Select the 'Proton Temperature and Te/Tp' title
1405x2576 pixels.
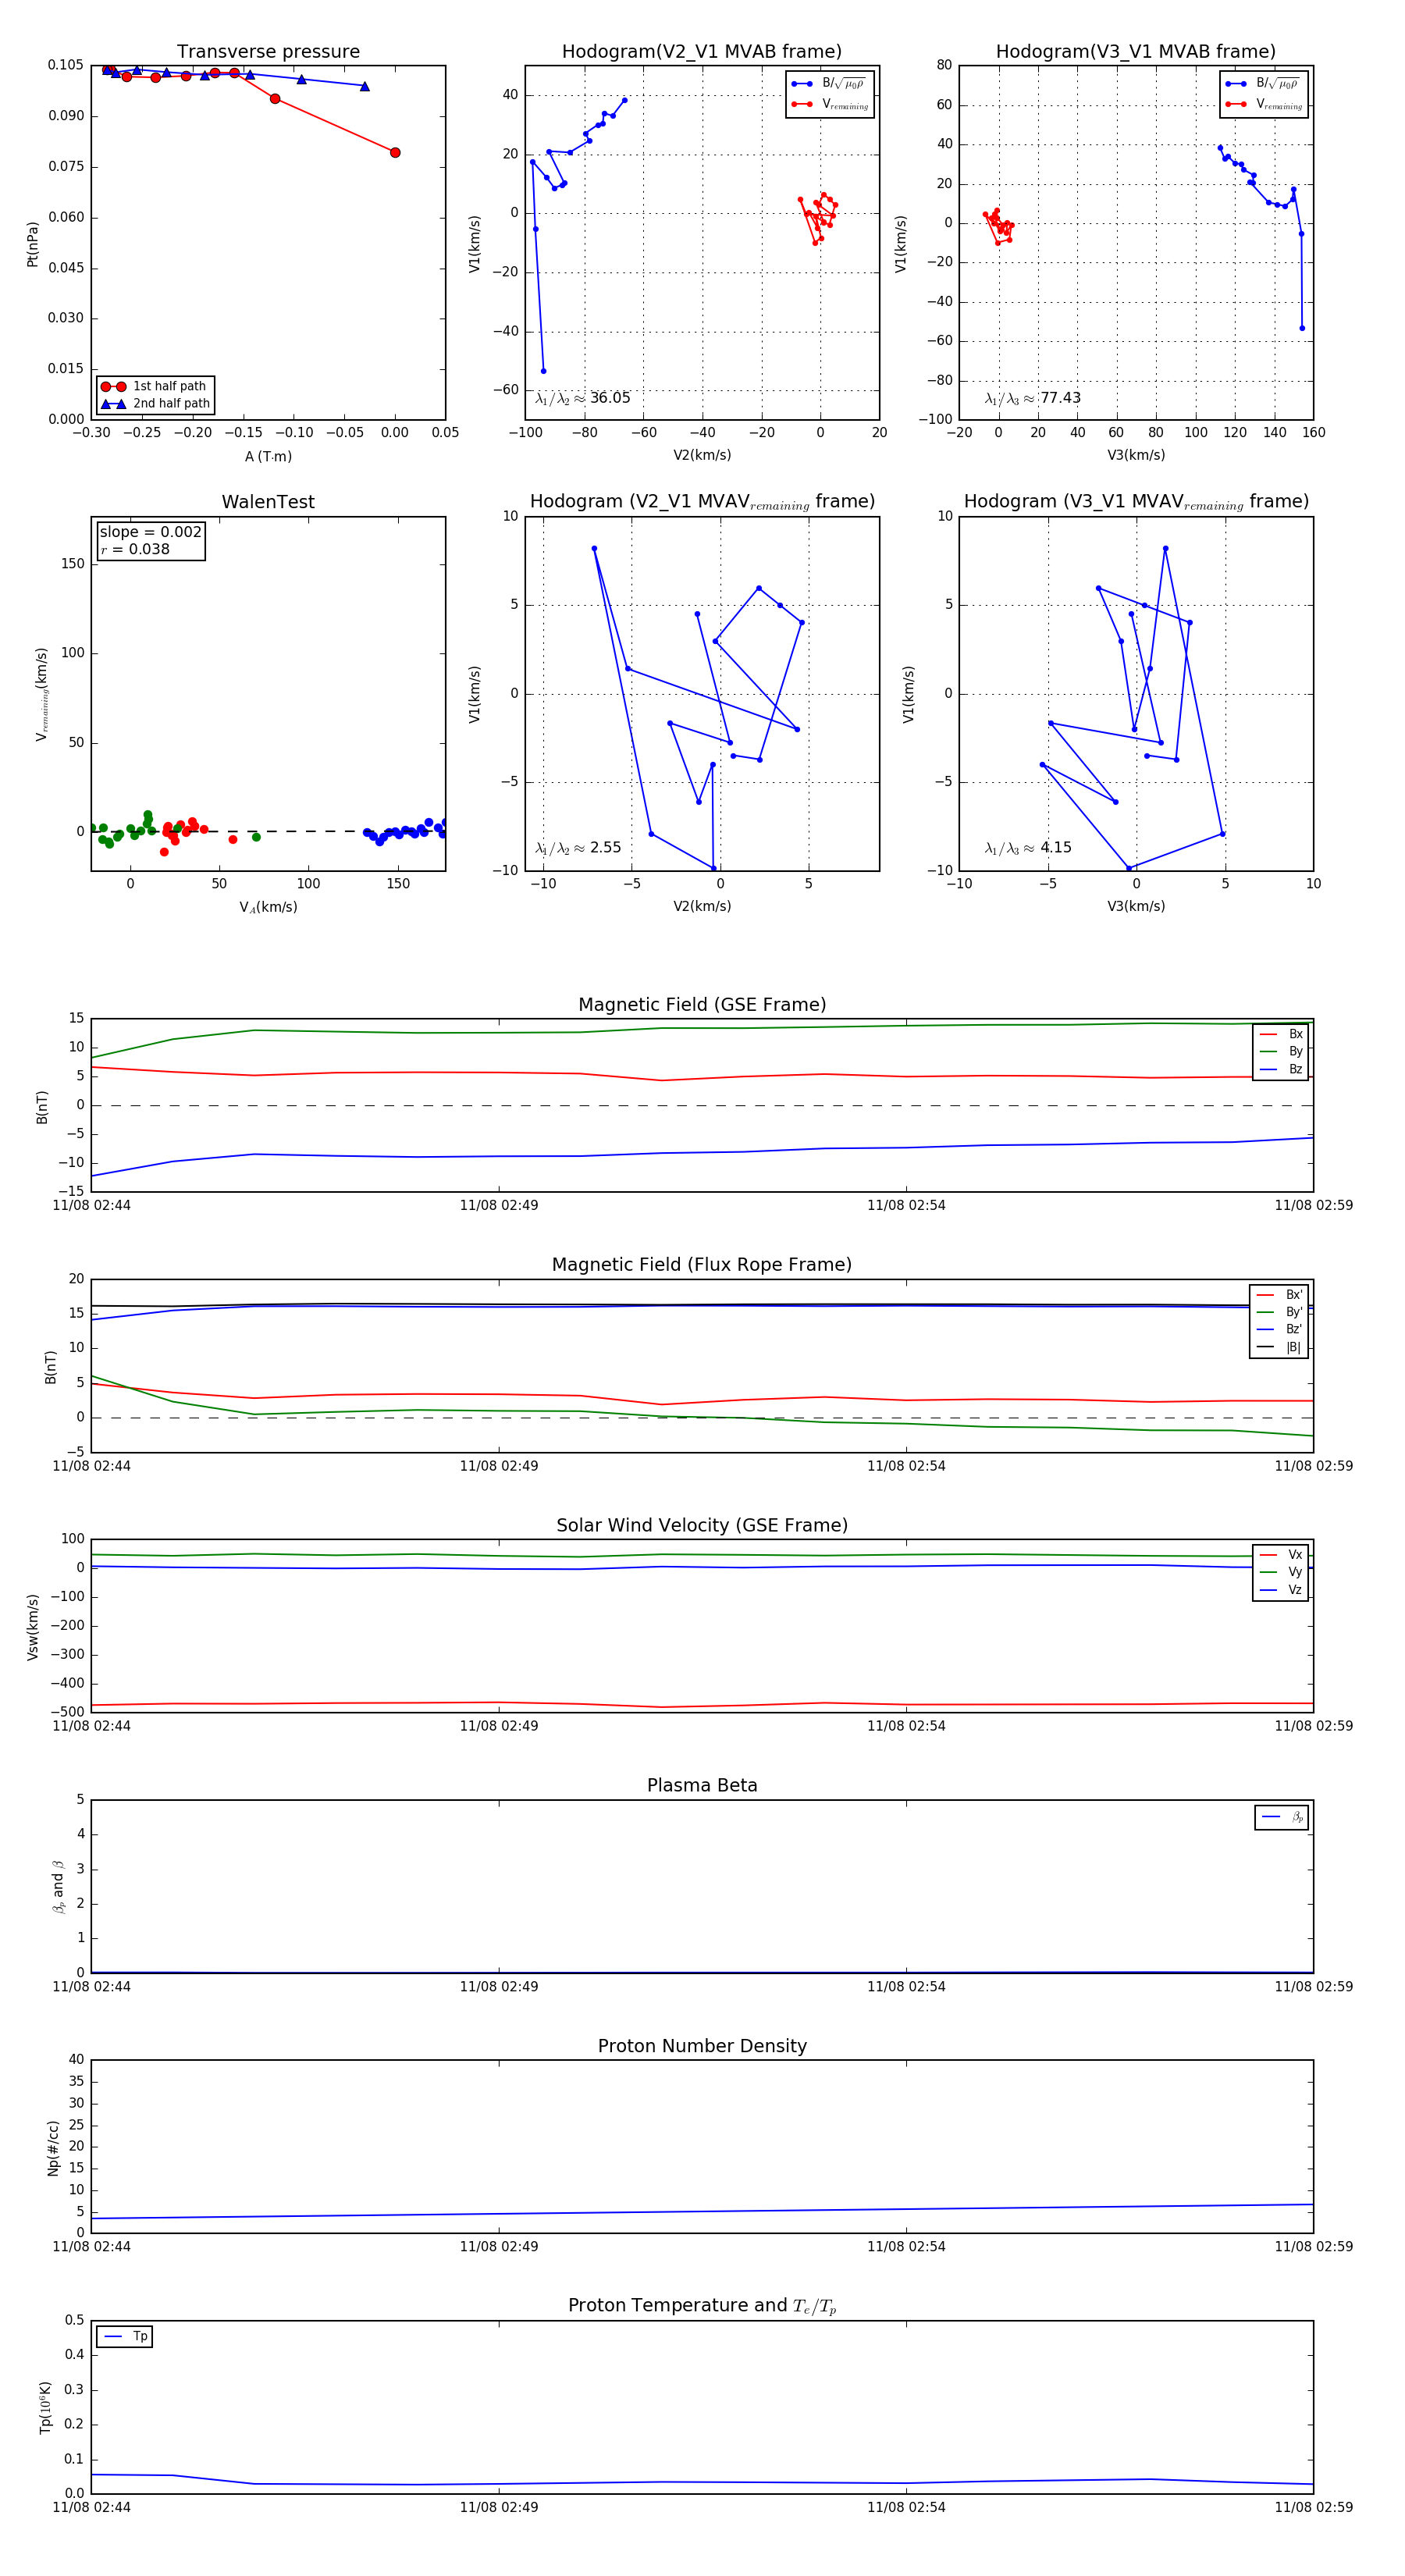[x=702, y=2306]
